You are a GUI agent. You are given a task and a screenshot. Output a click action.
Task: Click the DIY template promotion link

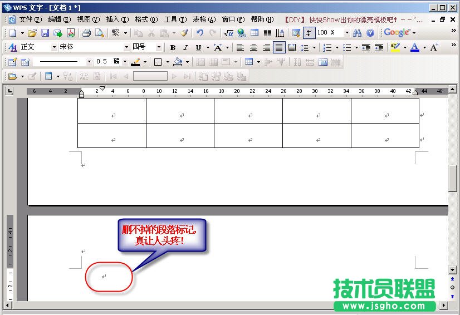(354, 20)
